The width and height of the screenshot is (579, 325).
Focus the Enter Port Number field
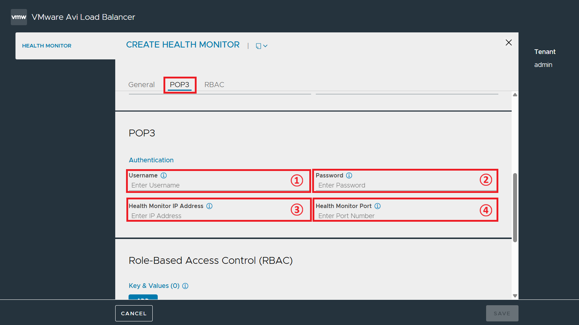click(x=406, y=216)
